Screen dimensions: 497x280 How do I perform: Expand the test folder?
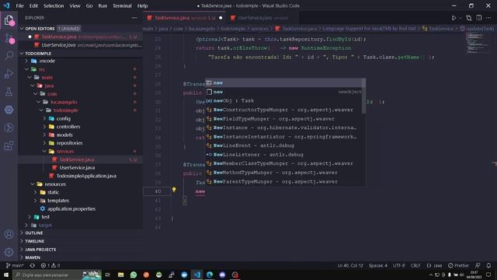point(30,217)
